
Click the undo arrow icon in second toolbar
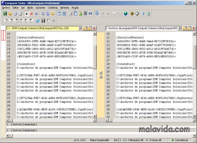53,21
